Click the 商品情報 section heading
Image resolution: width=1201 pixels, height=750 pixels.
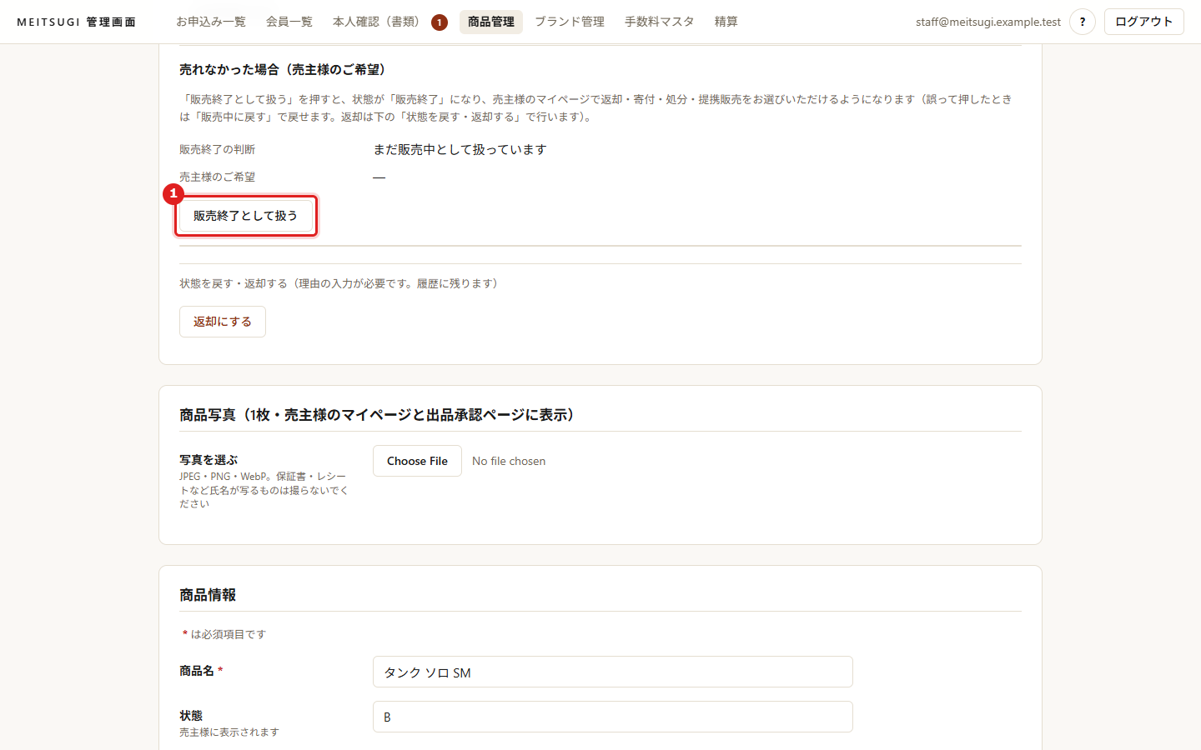tap(208, 594)
